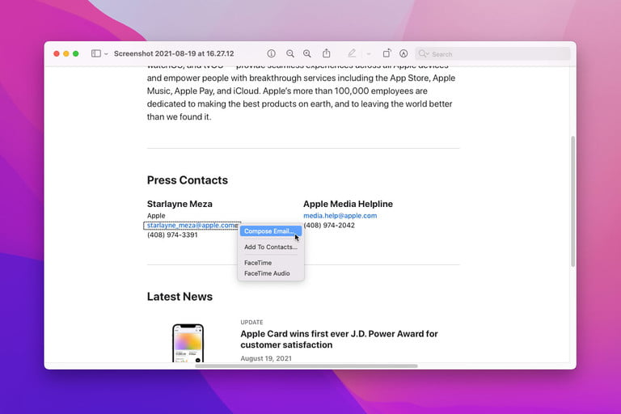Click the phone number (408) 974-2042
621x414 pixels.
pyautogui.click(x=329, y=226)
